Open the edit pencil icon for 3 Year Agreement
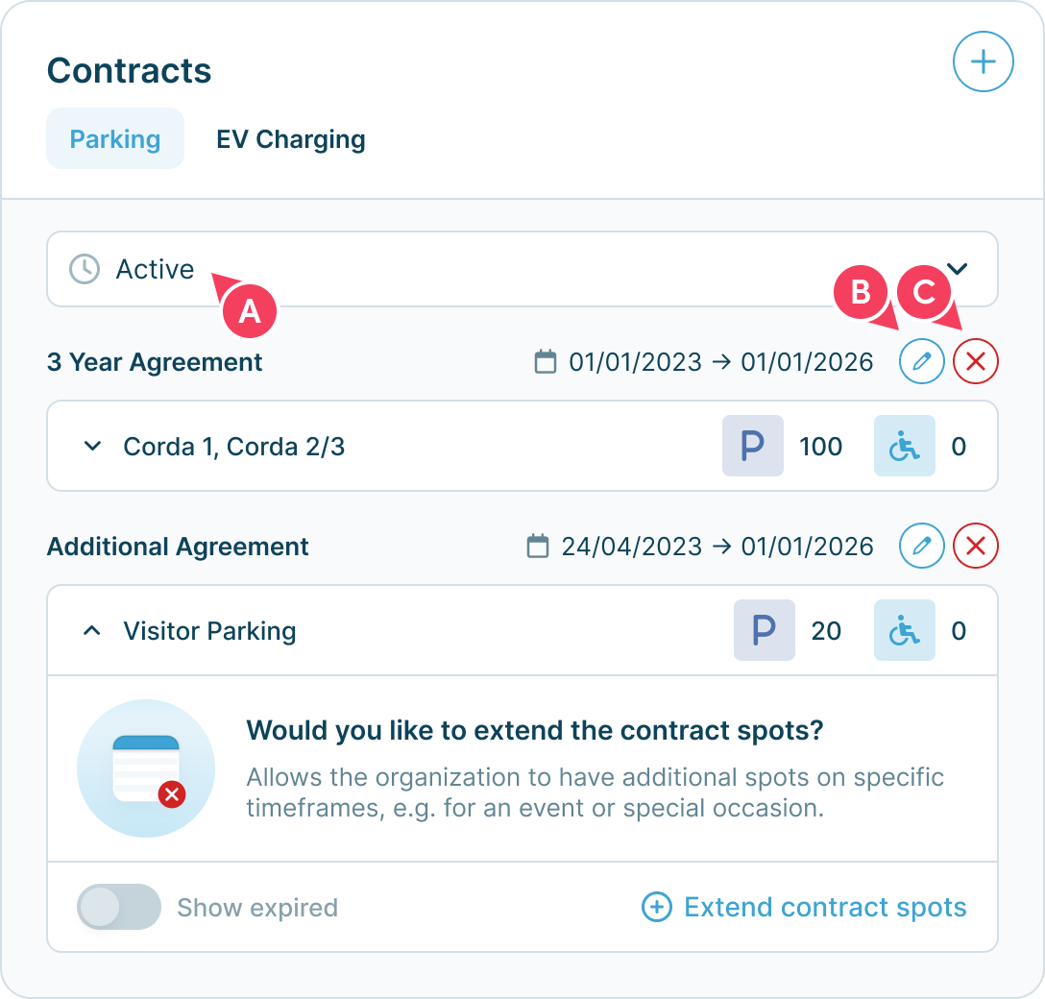This screenshot has height=999, width=1045. (x=921, y=362)
